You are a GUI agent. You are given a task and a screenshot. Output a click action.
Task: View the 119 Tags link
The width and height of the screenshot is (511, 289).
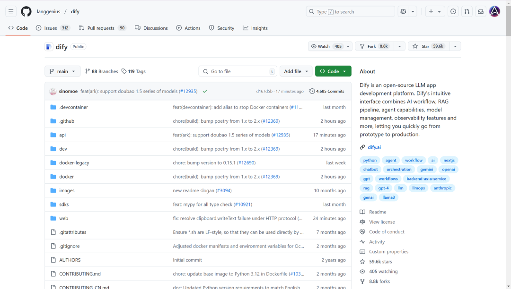pos(133,71)
